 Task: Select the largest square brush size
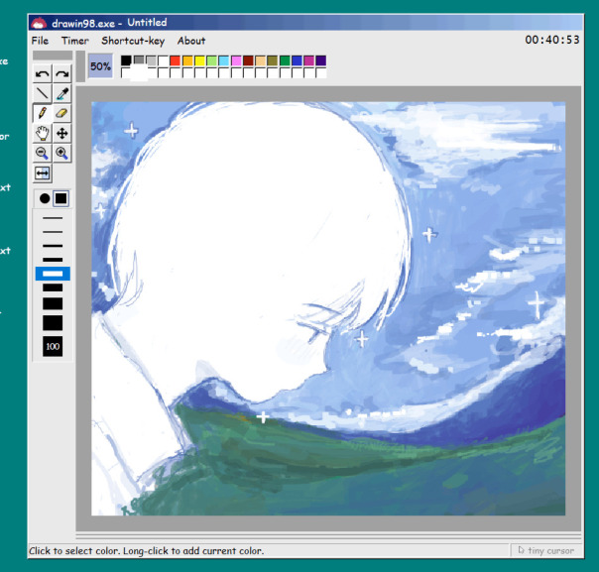[x=53, y=323]
